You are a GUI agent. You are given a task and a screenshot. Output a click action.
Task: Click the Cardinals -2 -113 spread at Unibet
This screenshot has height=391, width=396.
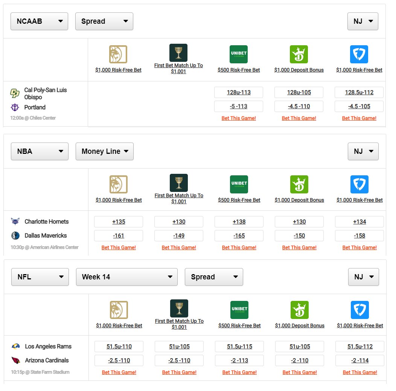(x=239, y=360)
